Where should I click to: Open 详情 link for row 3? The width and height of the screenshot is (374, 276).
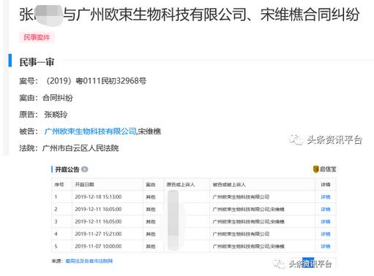(x=326, y=222)
